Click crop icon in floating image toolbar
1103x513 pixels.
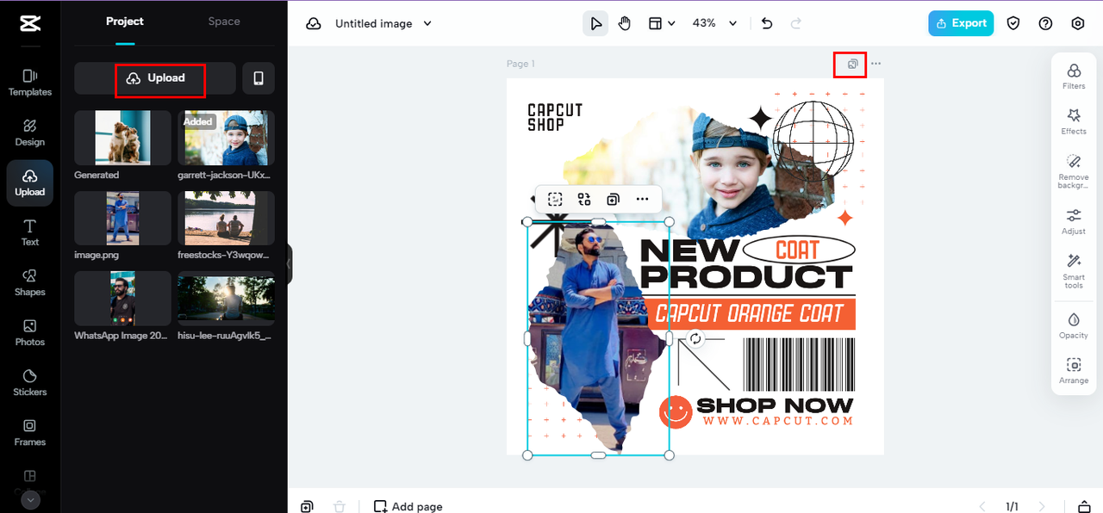point(555,199)
